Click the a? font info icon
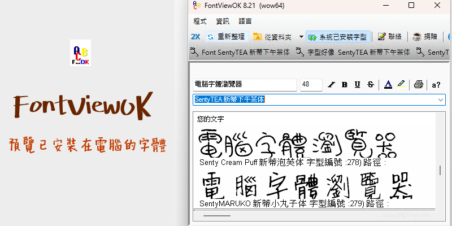Viewport: 452px width, 226px height. pos(436,85)
